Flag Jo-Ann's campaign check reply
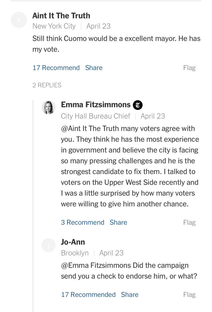 (x=189, y=295)
